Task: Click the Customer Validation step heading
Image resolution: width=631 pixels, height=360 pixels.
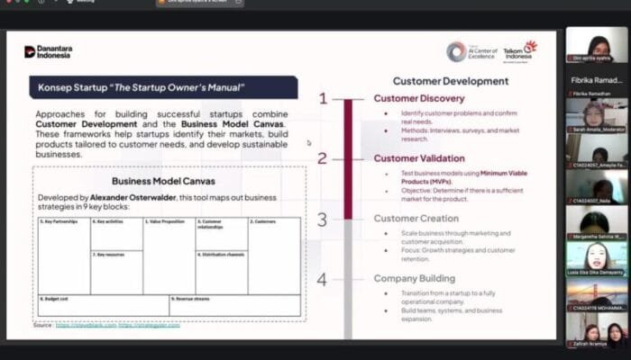Action: point(419,158)
